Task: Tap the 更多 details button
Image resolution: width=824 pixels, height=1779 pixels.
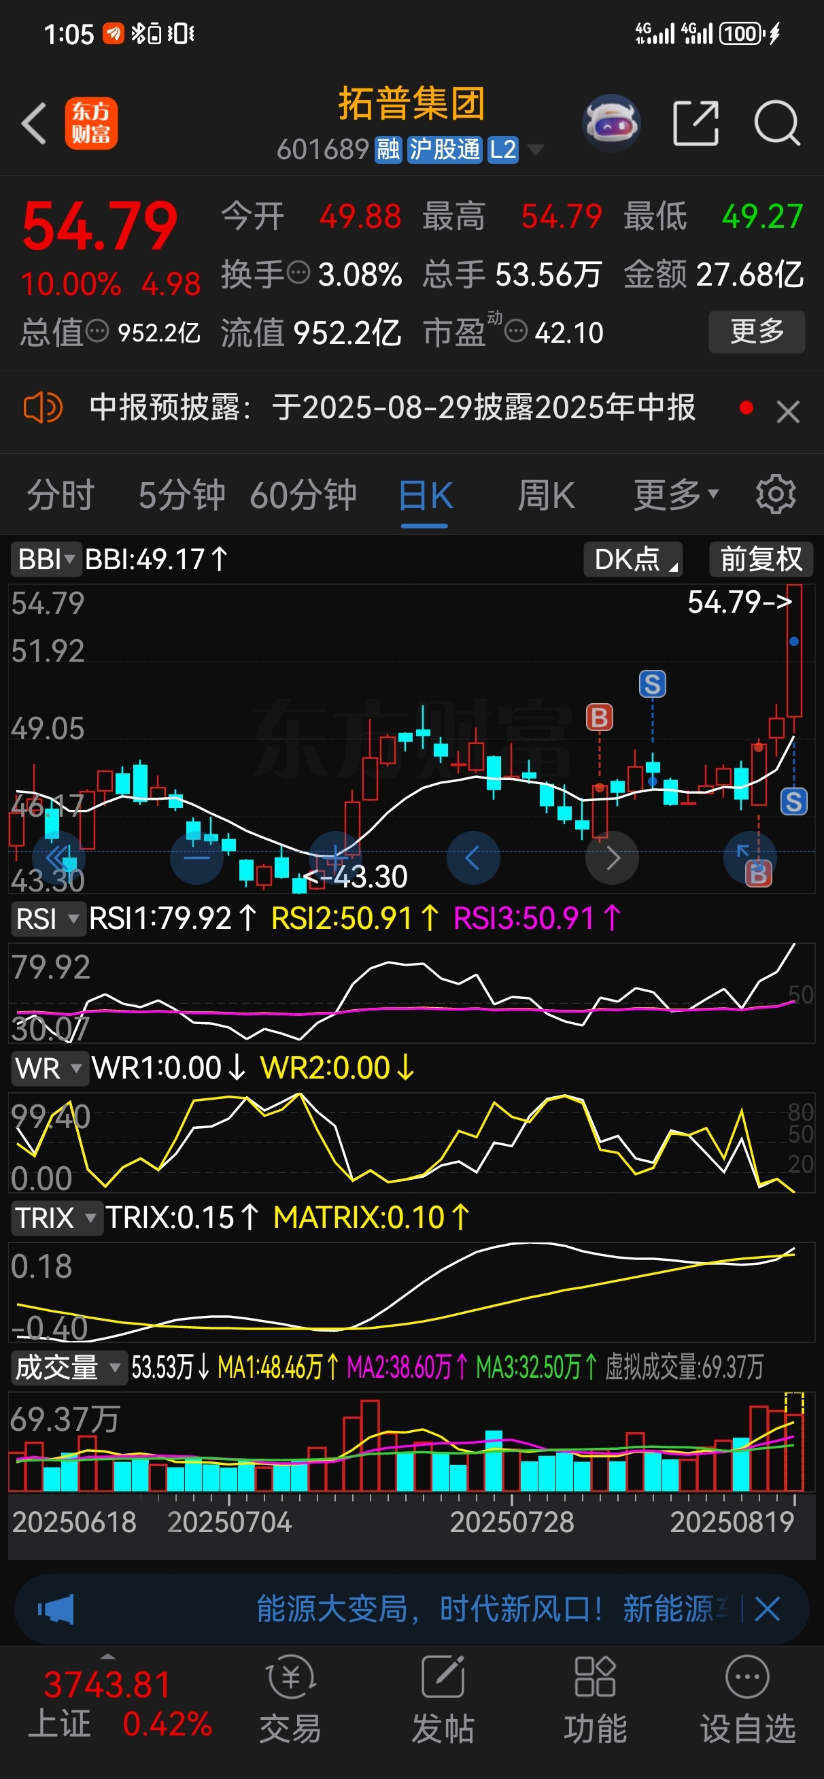Action: coord(757,331)
